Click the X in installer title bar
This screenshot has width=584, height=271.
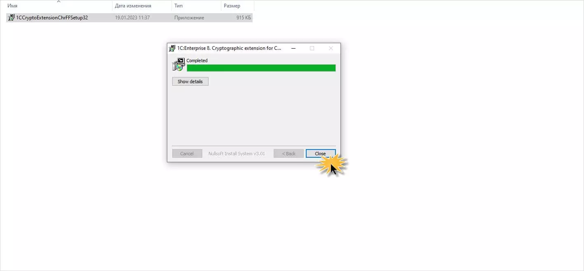(331, 48)
